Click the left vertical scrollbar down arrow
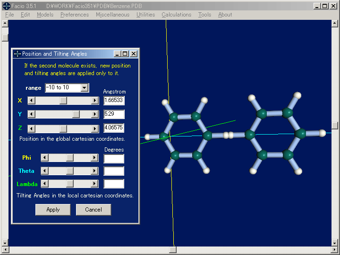Image resolution: width=340 pixels, height=255 pixels. pos(5,242)
